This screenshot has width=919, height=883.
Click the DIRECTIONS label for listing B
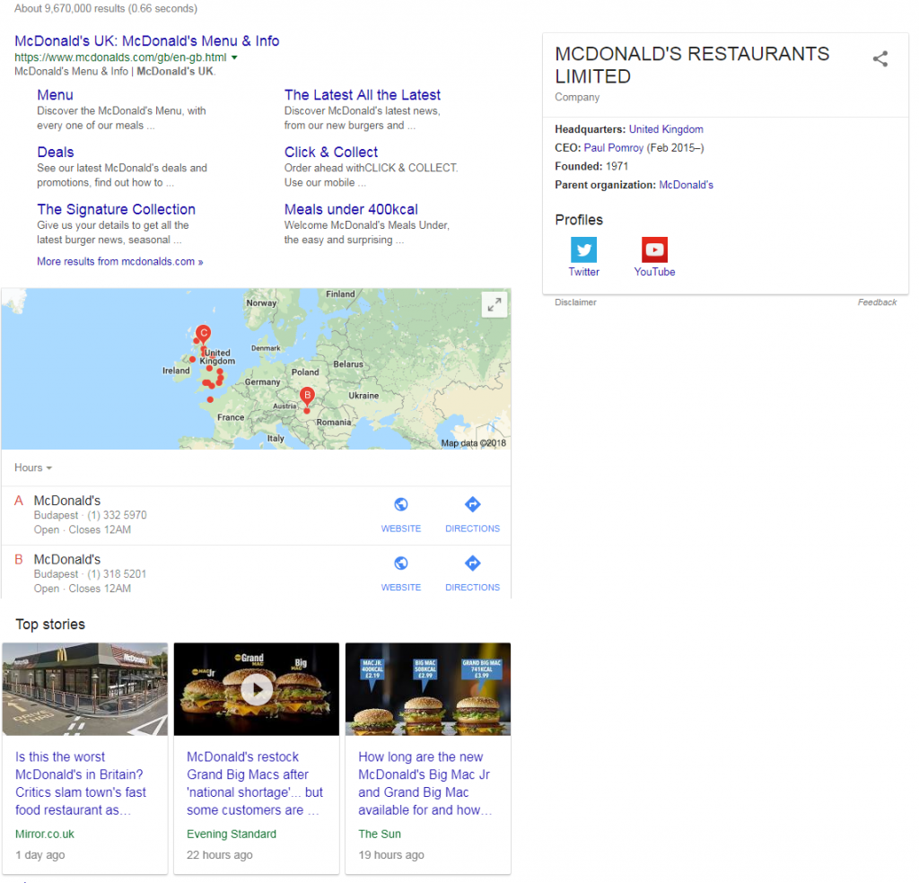click(x=472, y=587)
